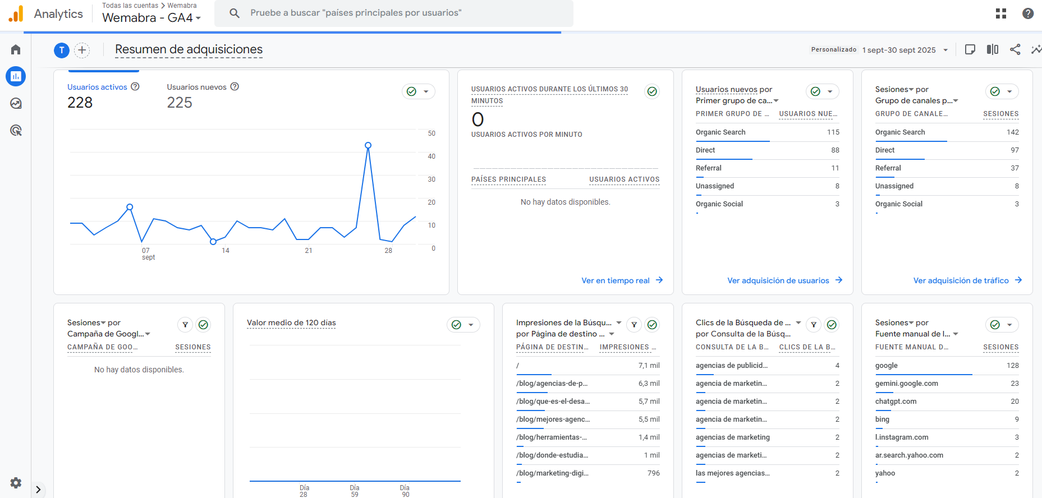Toggle the compare view icon
1042x498 pixels.
pyautogui.click(x=992, y=49)
